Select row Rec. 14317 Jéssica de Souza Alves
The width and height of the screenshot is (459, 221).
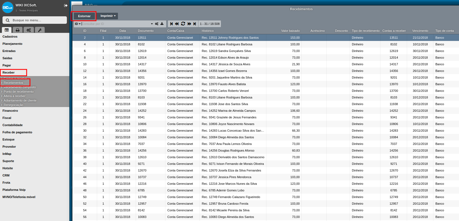click(266, 64)
